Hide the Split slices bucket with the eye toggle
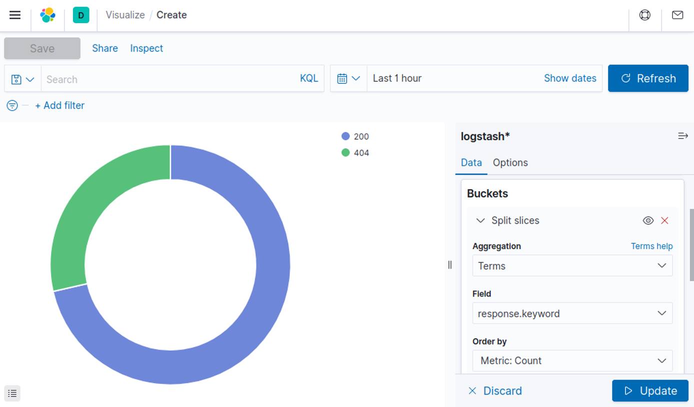Image resolution: width=694 pixels, height=407 pixels. point(648,220)
